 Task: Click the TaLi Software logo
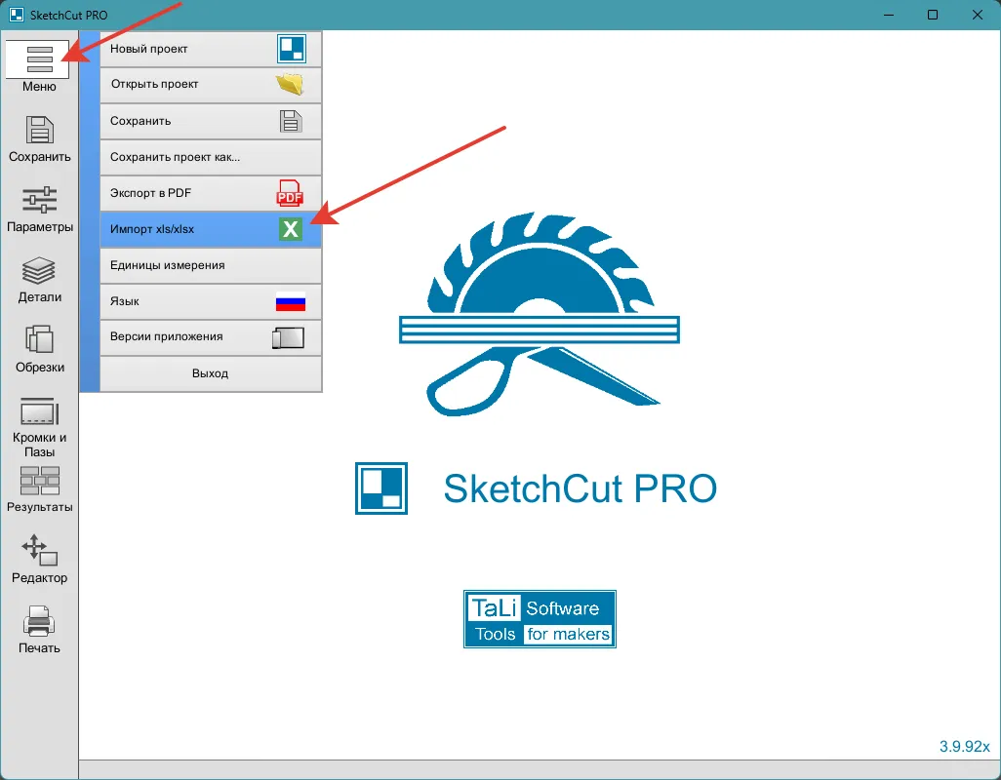pyautogui.click(x=539, y=619)
